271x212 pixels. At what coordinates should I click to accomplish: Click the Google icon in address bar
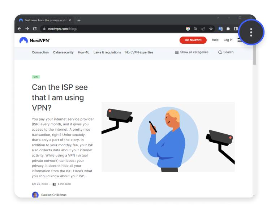188,29
